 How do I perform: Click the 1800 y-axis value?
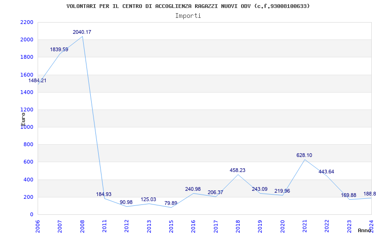tap(27, 57)
